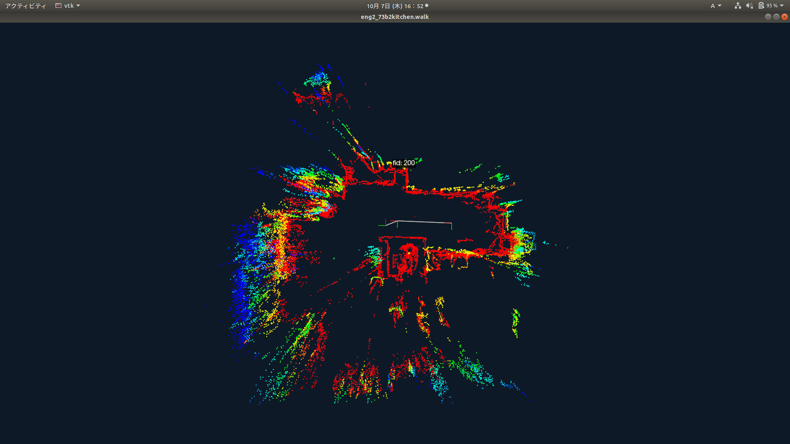
Task: Open the Activities overview (アクティビティ)
Action: point(26,6)
